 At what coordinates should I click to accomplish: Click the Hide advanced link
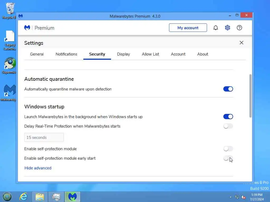tap(38, 168)
